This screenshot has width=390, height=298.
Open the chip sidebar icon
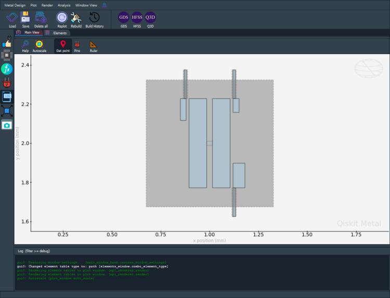click(x=7, y=55)
